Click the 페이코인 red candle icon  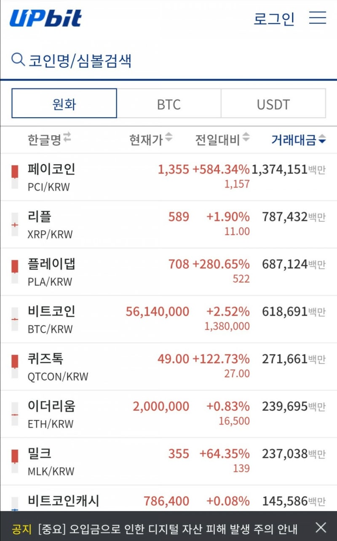[15, 171]
